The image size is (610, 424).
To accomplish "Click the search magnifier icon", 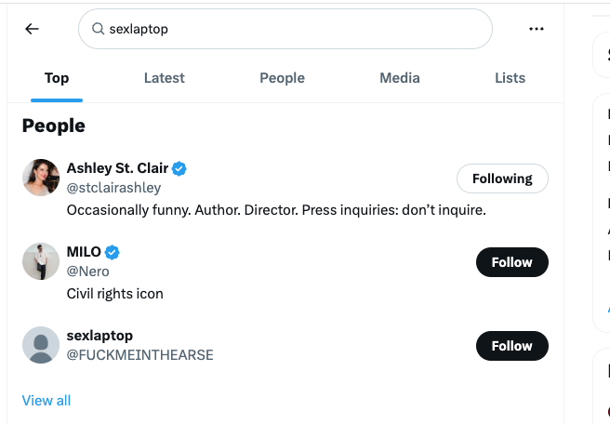I will pyautogui.click(x=97, y=29).
